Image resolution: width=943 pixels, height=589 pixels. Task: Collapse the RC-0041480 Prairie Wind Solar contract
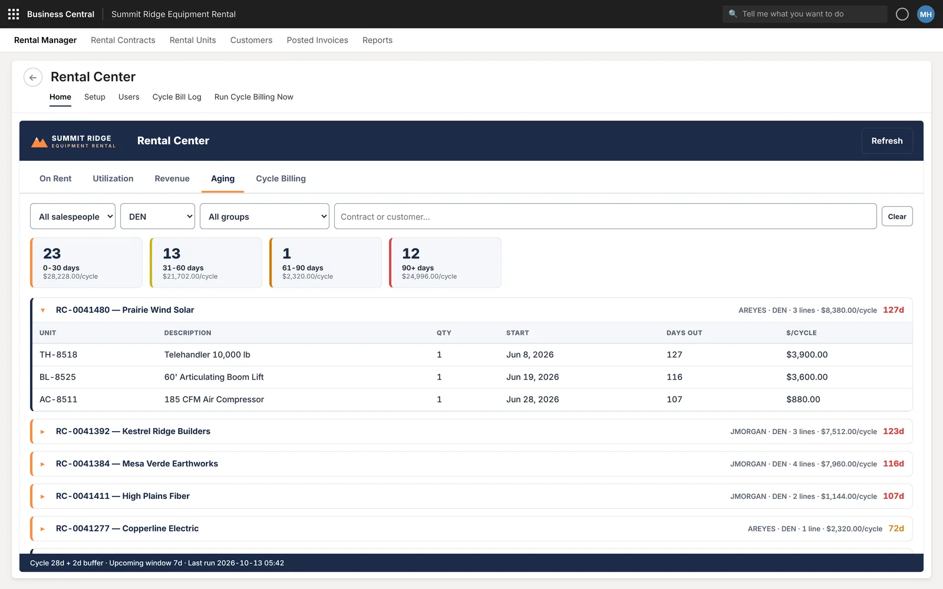[42, 310]
